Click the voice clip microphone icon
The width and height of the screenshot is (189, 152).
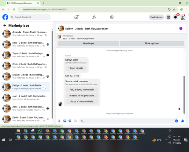(x=59, y=121)
